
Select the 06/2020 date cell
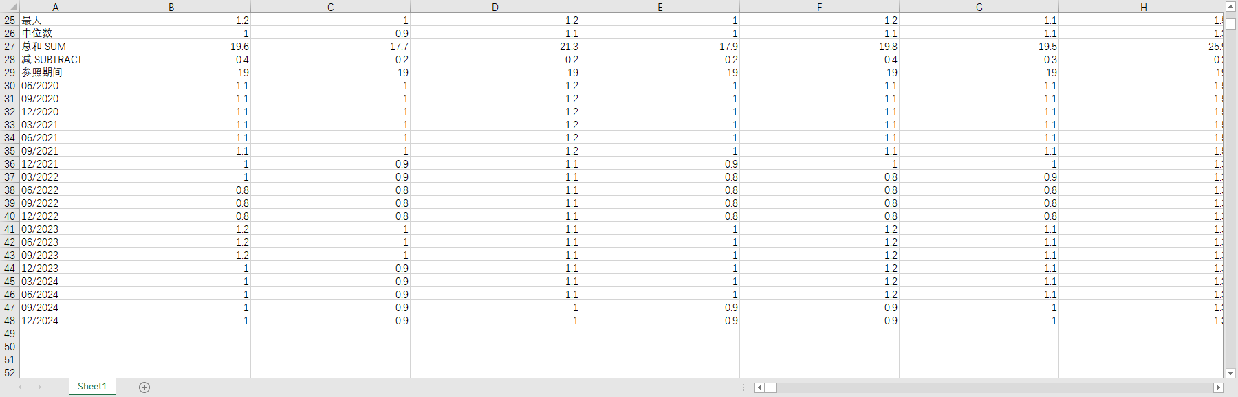pyautogui.click(x=56, y=86)
